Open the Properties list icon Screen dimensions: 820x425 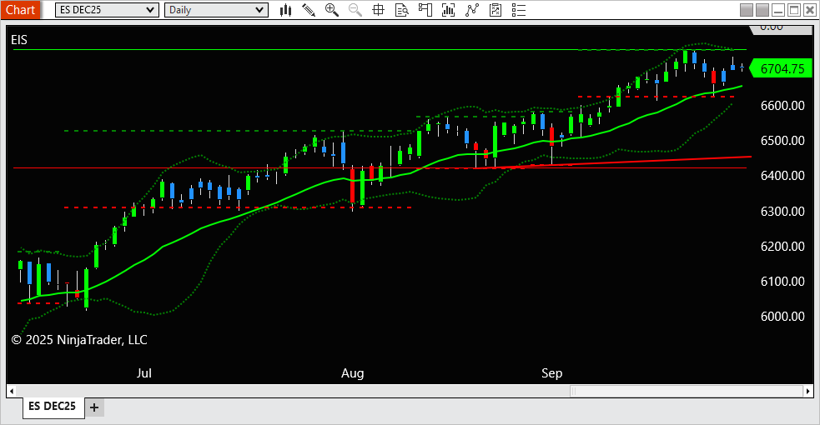[x=519, y=10]
